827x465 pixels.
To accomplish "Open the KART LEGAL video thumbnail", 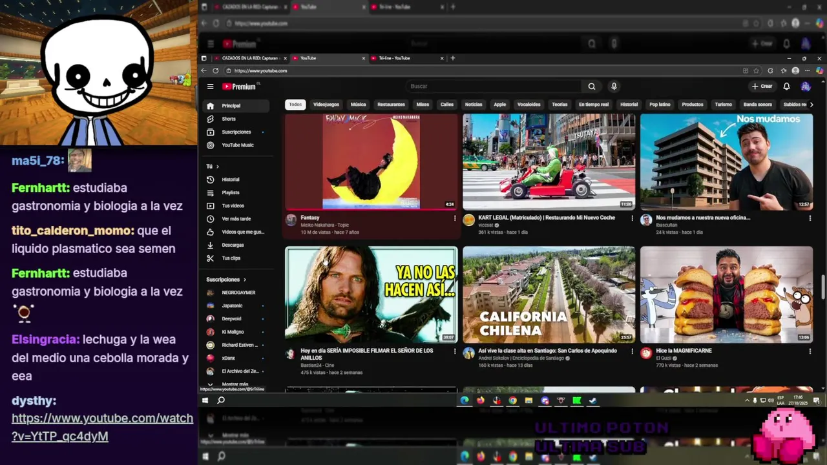I will pos(549,161).
